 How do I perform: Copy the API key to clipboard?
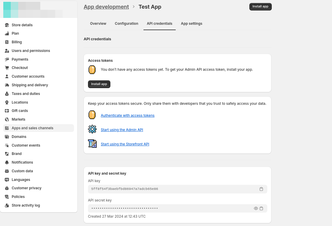[261, 189]
